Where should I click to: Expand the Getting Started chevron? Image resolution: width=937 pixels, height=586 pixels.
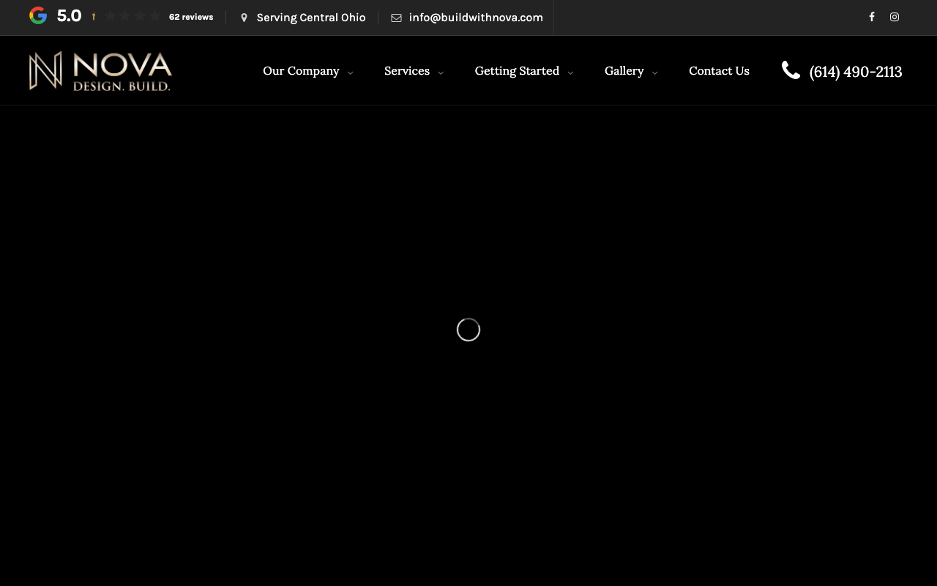coord(570,73)
